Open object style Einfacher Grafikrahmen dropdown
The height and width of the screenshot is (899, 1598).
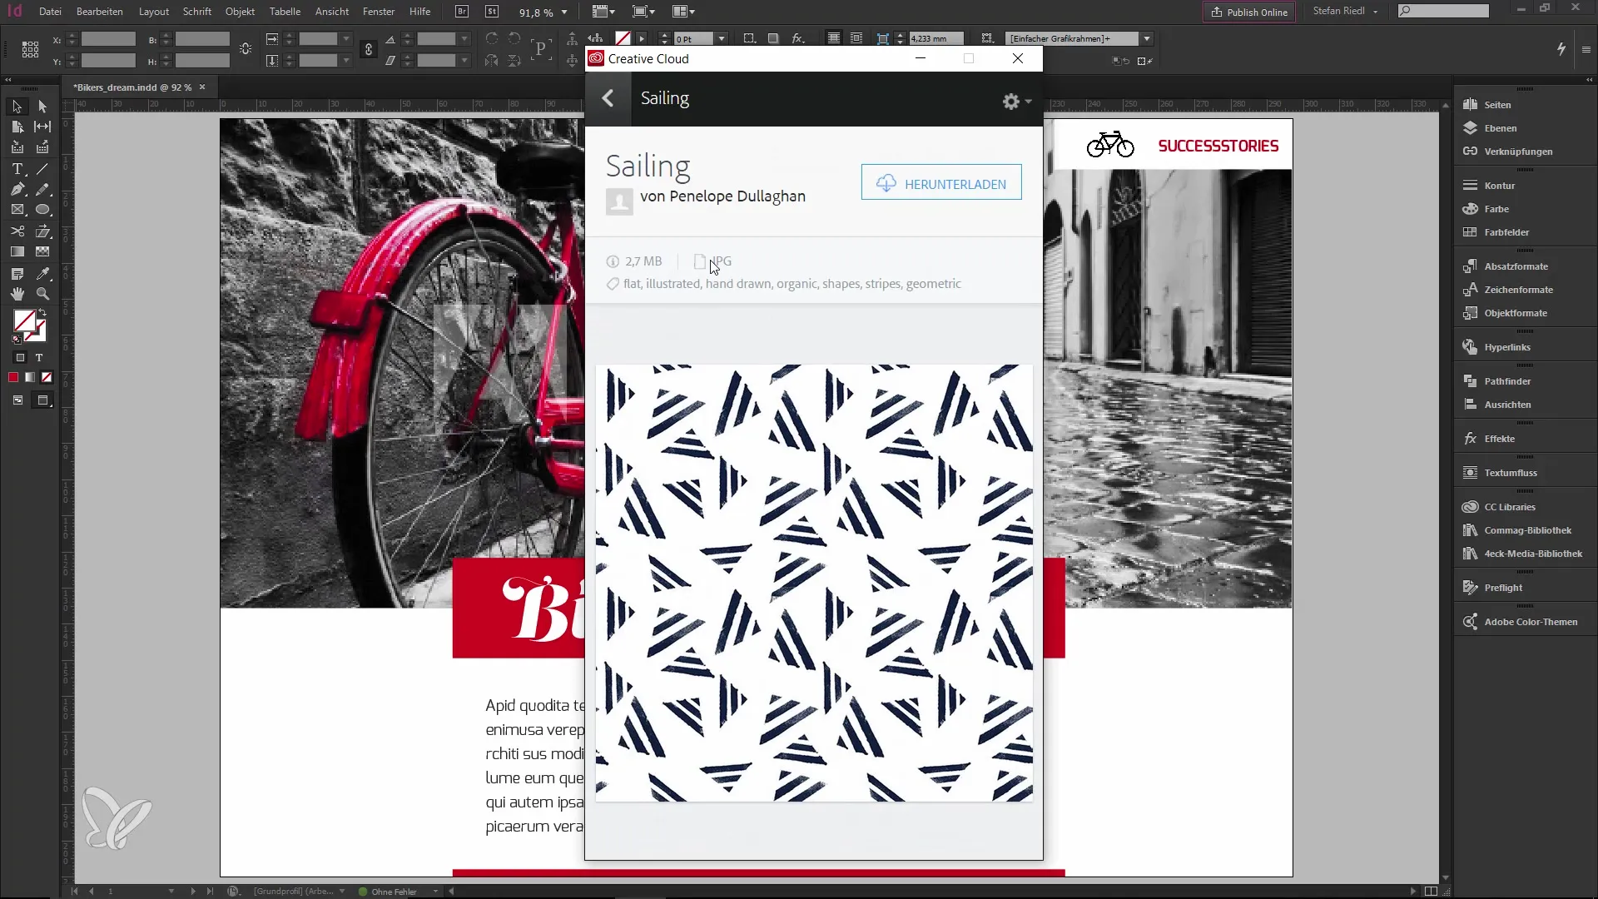pos(1147,38)
